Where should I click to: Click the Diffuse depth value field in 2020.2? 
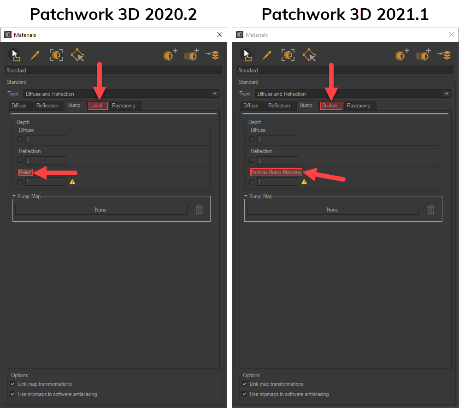pos(46,139)
